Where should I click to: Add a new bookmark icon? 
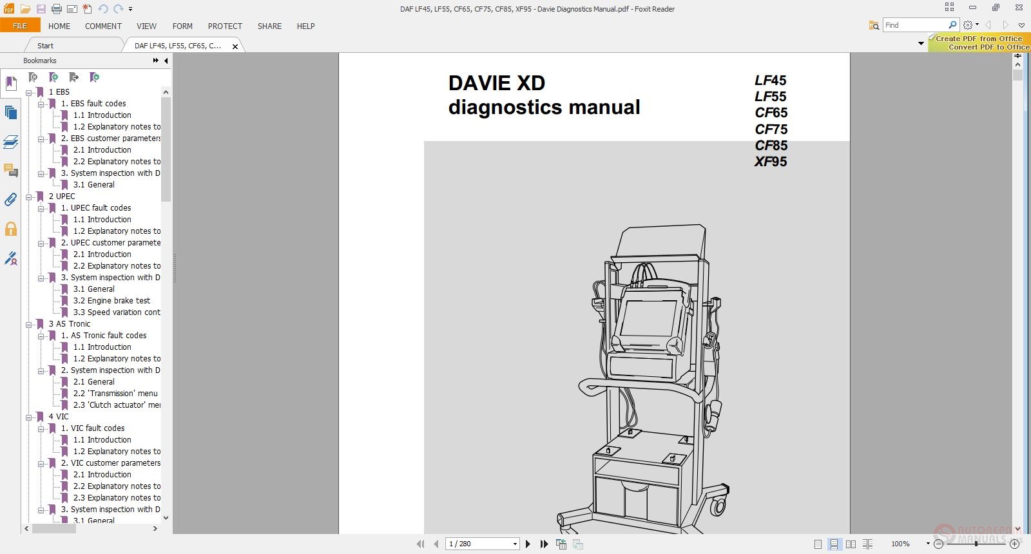pyautogui.click(x=53, y=77)
